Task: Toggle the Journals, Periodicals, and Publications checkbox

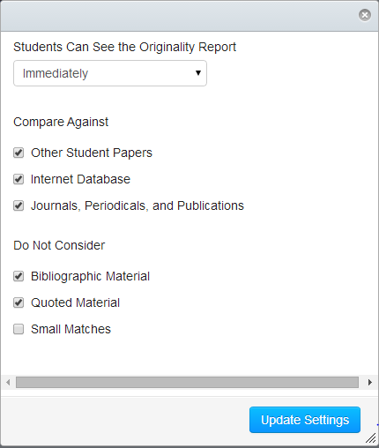Action: (x=19, y=205)
